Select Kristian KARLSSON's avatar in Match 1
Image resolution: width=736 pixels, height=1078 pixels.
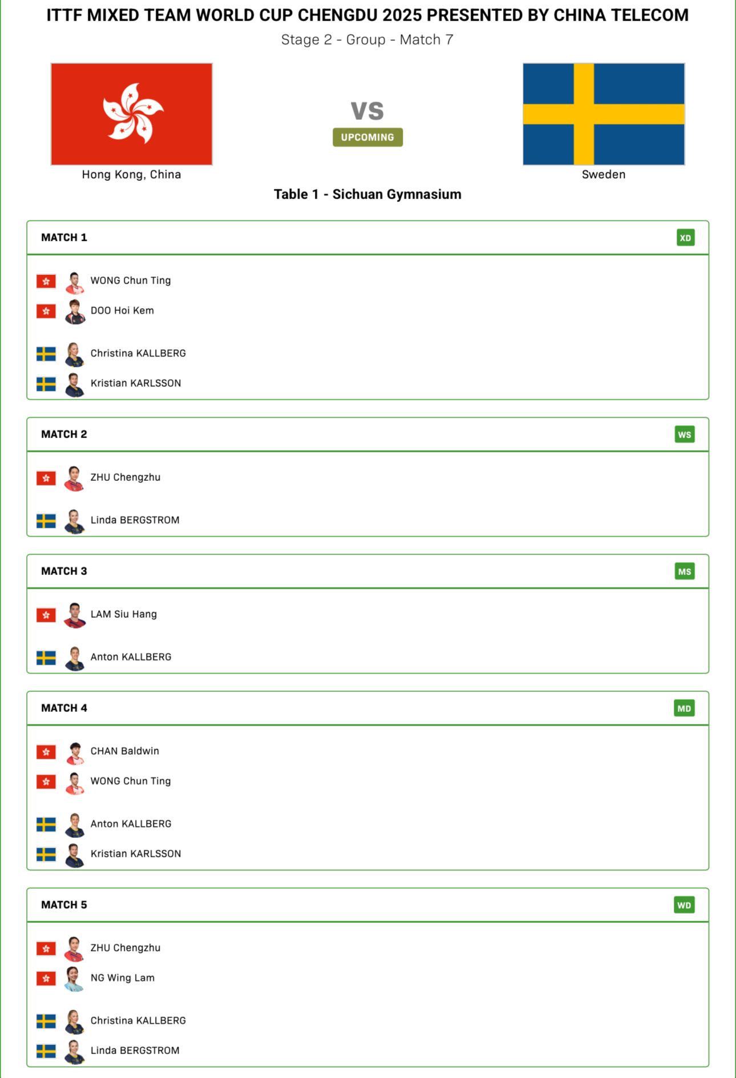pyautogui.click(x=75, y=384)
